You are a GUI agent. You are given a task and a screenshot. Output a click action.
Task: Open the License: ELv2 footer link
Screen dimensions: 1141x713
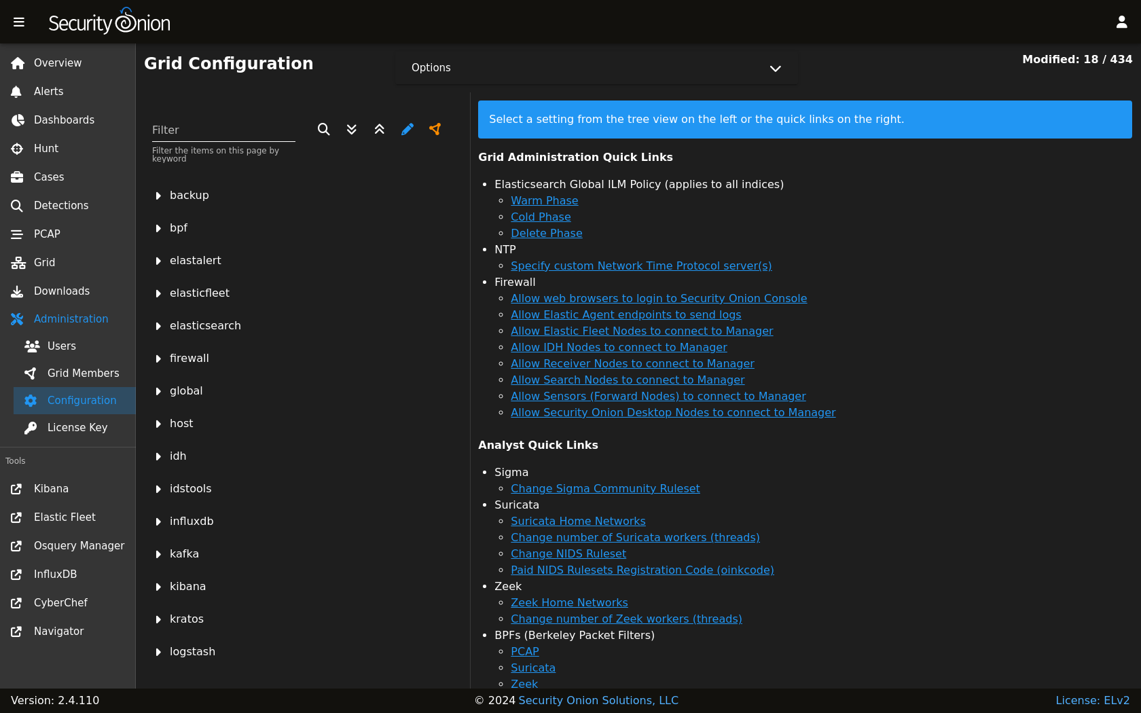pos(1092,701)
